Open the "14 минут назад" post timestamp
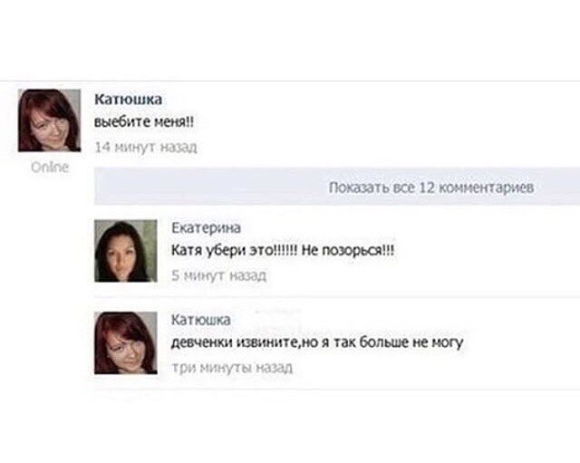The height and width of the screenshot is (463, 580). 145,146
